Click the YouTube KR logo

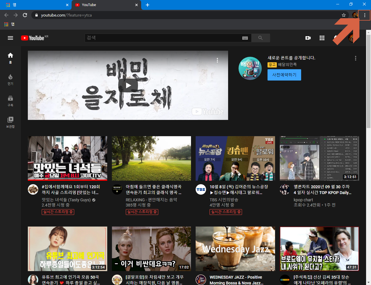(34, 38)
